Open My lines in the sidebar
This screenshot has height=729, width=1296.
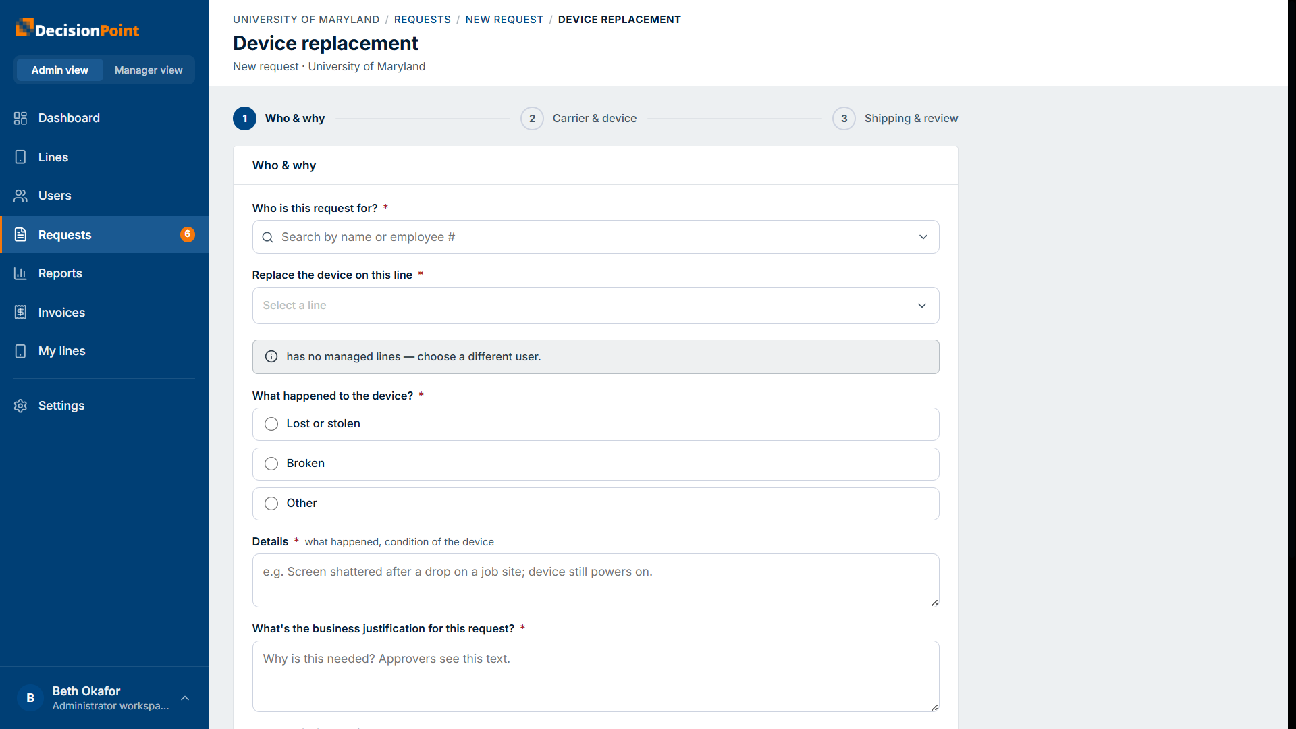tap(105, 351)
